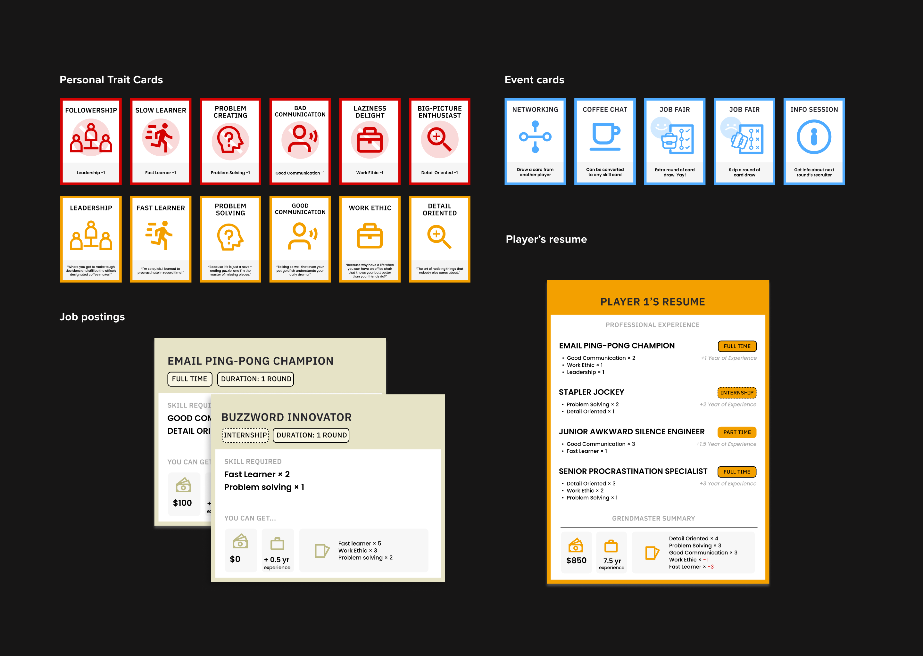Click the Work Ethic briefcase icon
Screen dimensions: 923x656
tap(370, 236)
